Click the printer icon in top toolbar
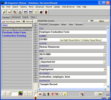This screenshot has height=100, width=111. pos(20,12)
